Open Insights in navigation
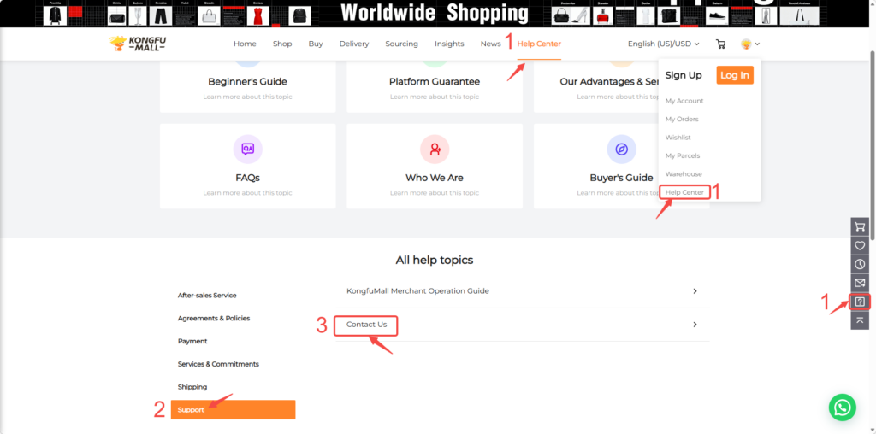The image size is (876, 434). pos(449,44)
